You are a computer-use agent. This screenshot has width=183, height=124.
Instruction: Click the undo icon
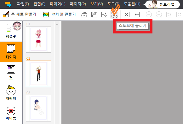169,15
